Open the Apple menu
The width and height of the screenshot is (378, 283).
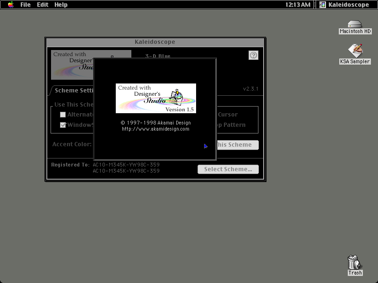click(10, 5)
